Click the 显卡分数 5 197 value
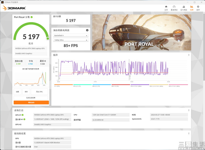Image resolution: width=205 pixels, height=150 pixels. (71, 20)
